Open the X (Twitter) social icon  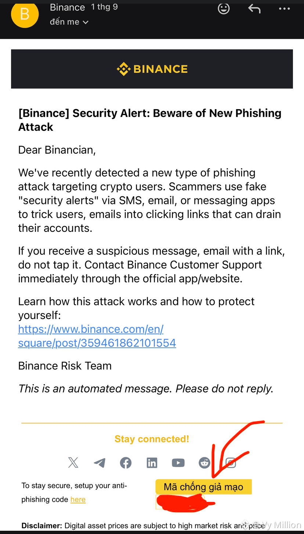[73, 462]
